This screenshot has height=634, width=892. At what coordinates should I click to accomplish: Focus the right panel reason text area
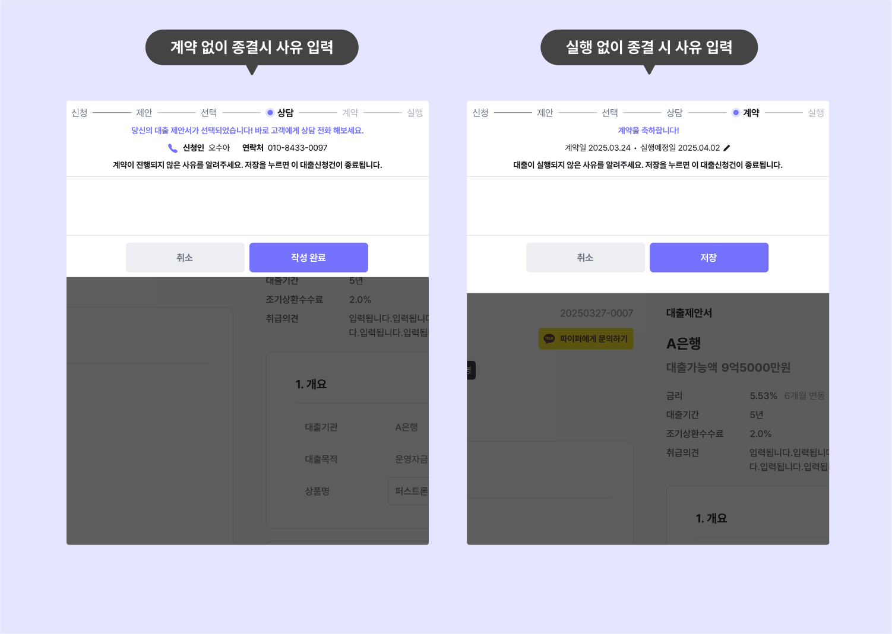(648, 206)
